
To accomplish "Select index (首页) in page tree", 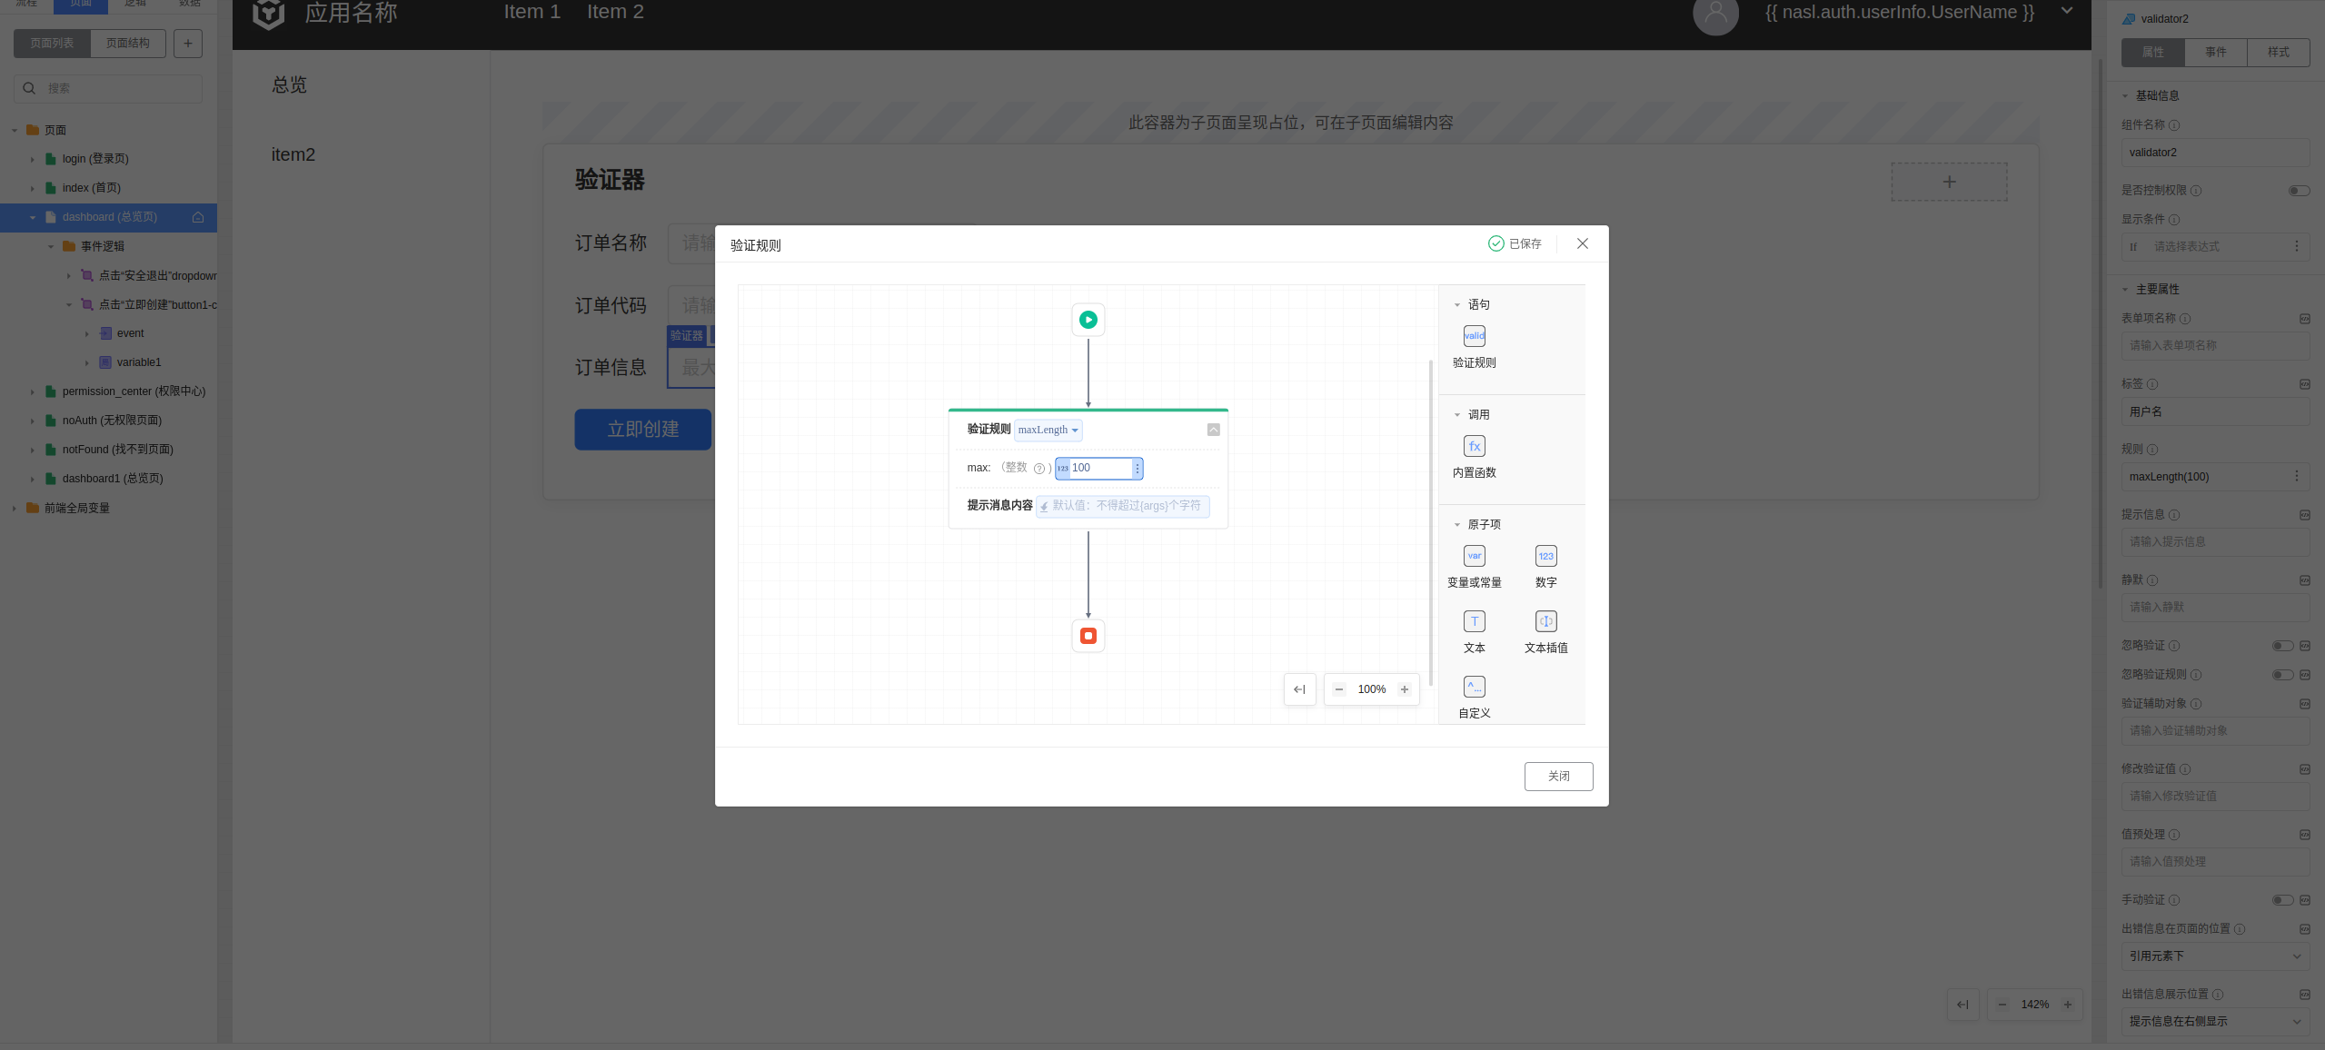I will pos(91,189).
